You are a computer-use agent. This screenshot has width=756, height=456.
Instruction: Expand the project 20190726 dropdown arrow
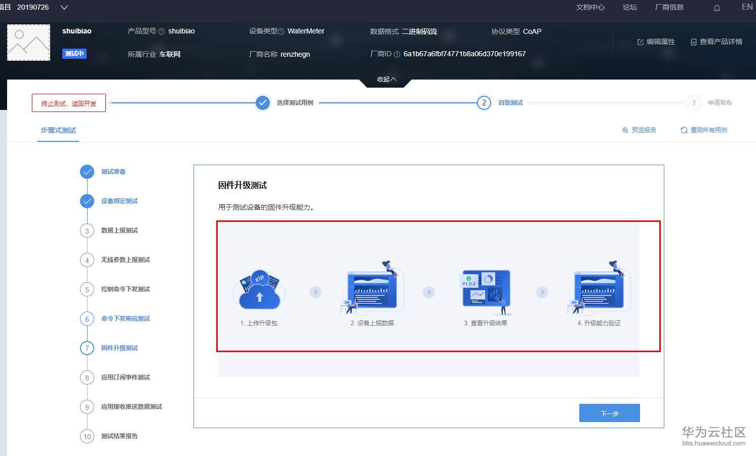[64, 8]
